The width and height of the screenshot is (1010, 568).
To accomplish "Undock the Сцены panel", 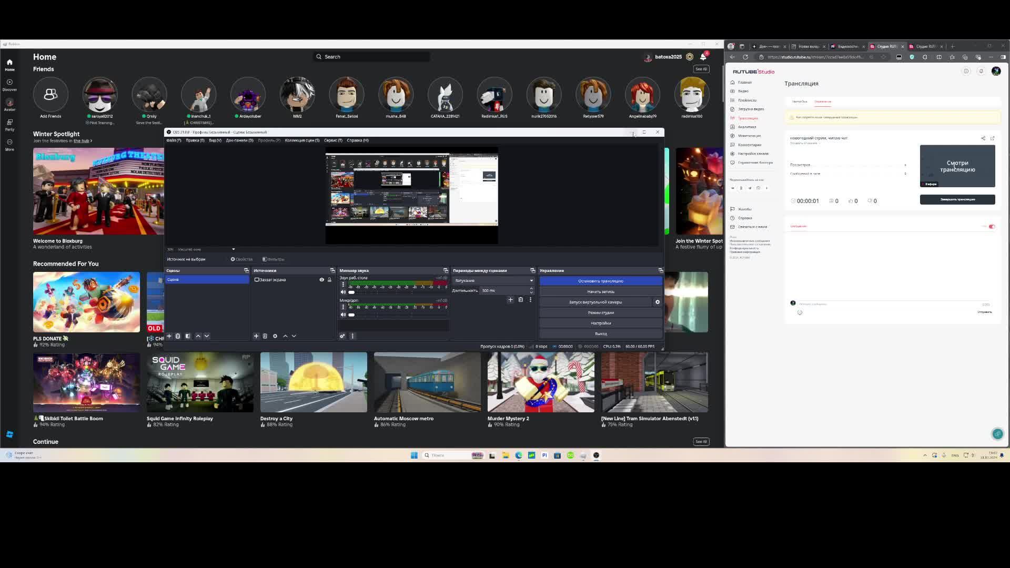I will coord(246,270).
